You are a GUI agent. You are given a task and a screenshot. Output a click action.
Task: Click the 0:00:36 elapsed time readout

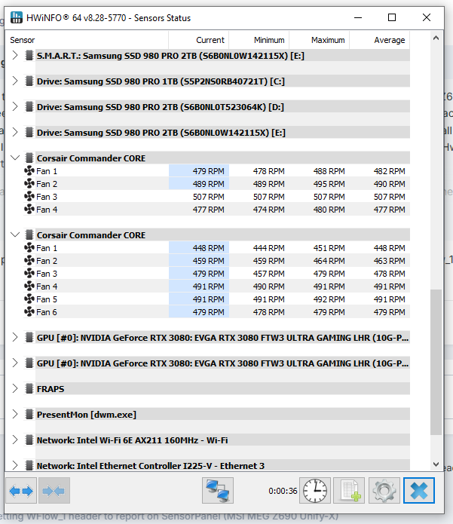[x=283, y=491]
